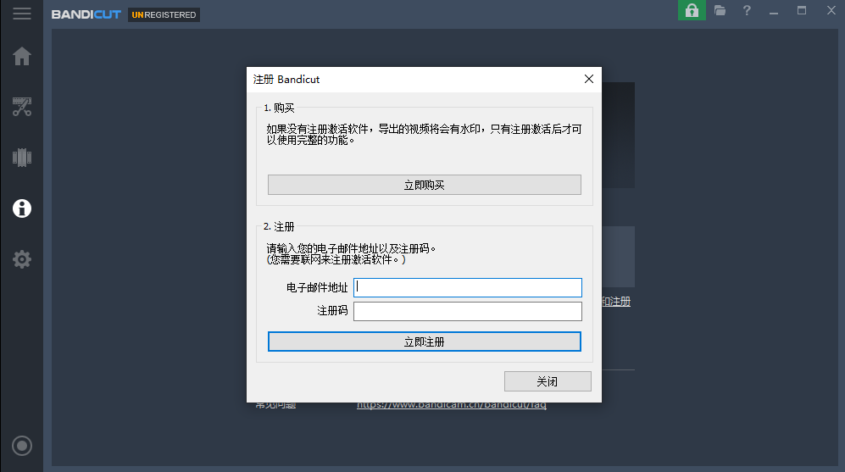Click the 关闭 button

548,381
